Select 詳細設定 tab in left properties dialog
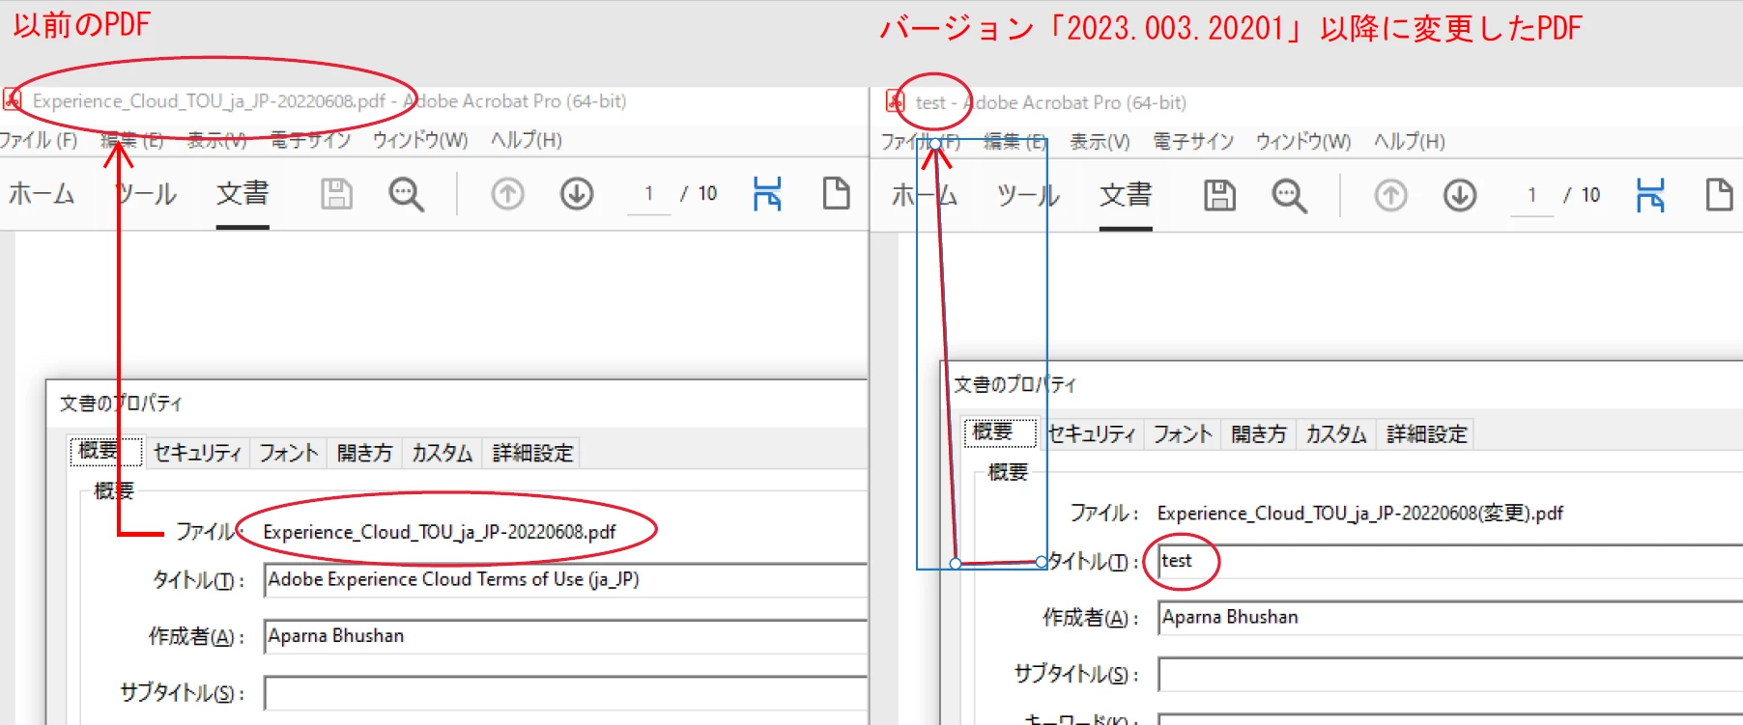Viewport: 1743px width, 725px height. (532, 453)
